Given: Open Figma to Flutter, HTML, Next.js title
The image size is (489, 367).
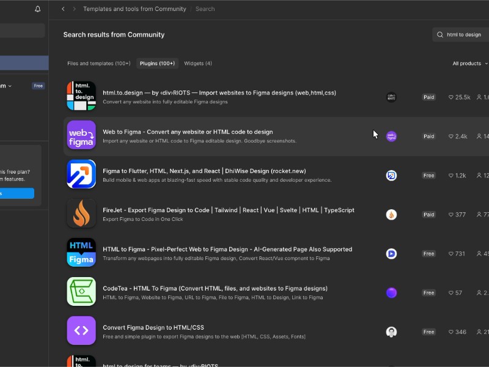Looking at the screenshot, I should (204, 171).
